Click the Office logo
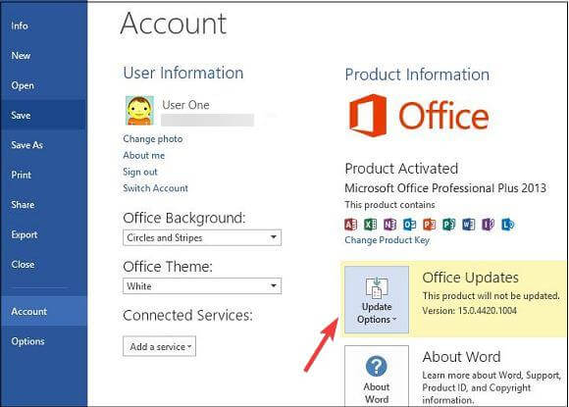This screenshot has height=407, width=569. coord(419,116)
